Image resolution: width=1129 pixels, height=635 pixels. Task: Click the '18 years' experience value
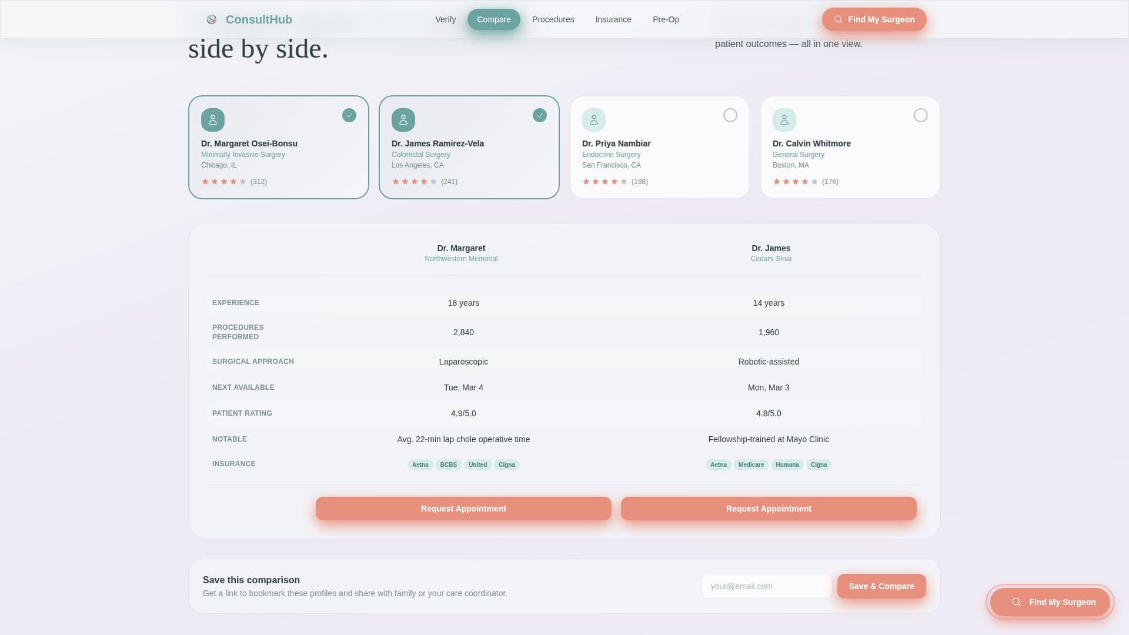point(463,303)
